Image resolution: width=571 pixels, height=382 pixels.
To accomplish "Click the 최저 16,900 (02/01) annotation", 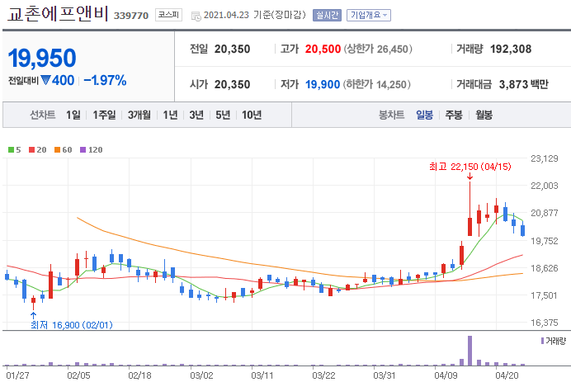I will 72,325.
